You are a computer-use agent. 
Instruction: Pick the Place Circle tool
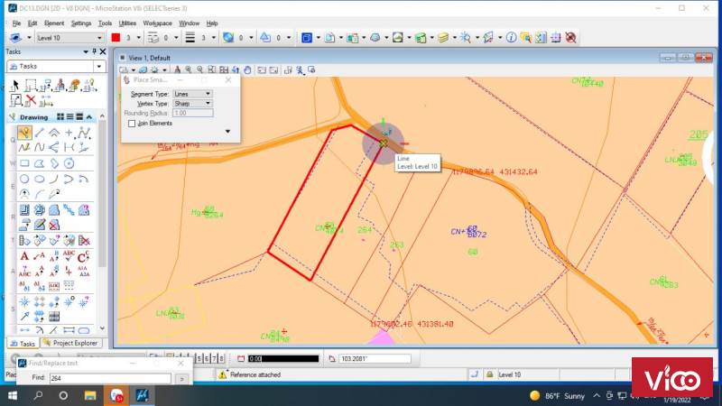[x=24, y=179]
